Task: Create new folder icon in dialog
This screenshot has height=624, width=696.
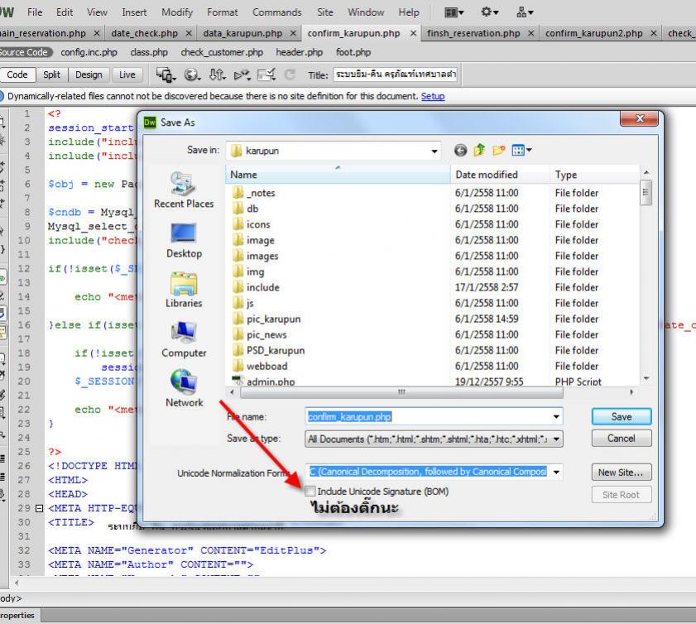Action: pos(498,151)
